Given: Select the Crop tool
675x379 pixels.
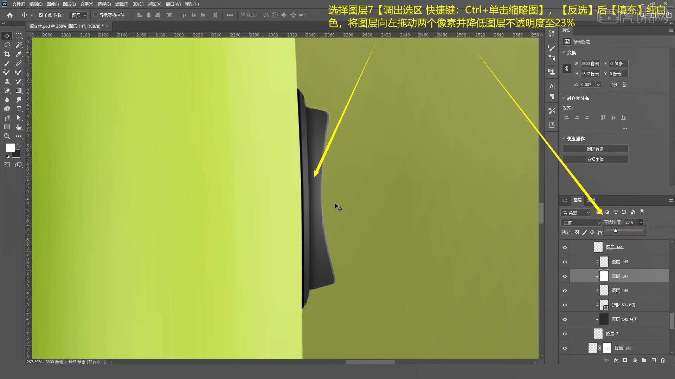Looking at the screenshot, I should [x=7, y=54].
